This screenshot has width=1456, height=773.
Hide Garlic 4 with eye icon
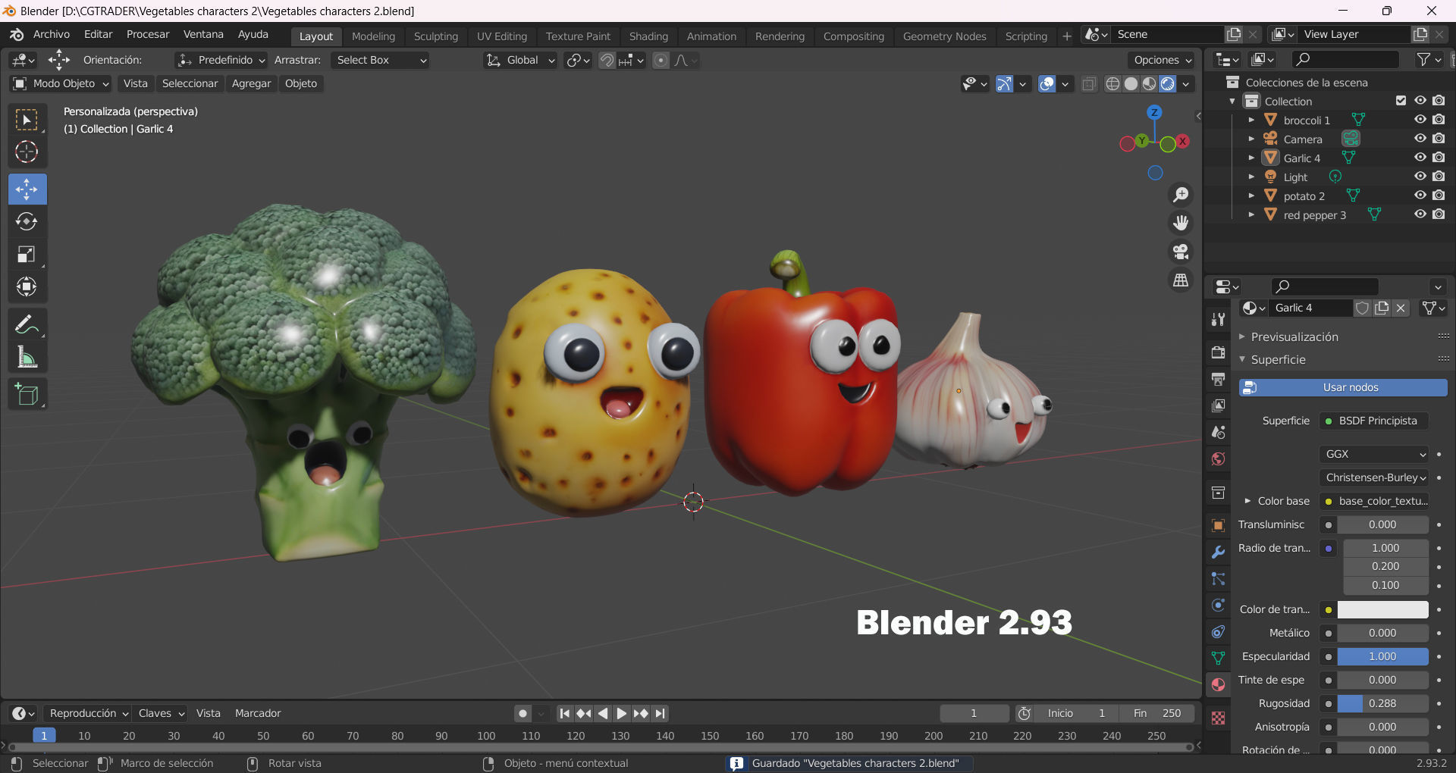[1420, 158]
